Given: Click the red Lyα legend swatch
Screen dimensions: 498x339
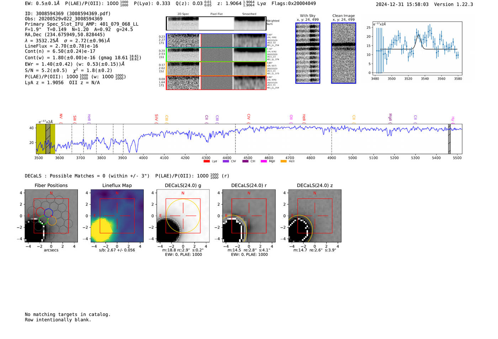Looking at the screenshot, I should [x=206, y=161].
